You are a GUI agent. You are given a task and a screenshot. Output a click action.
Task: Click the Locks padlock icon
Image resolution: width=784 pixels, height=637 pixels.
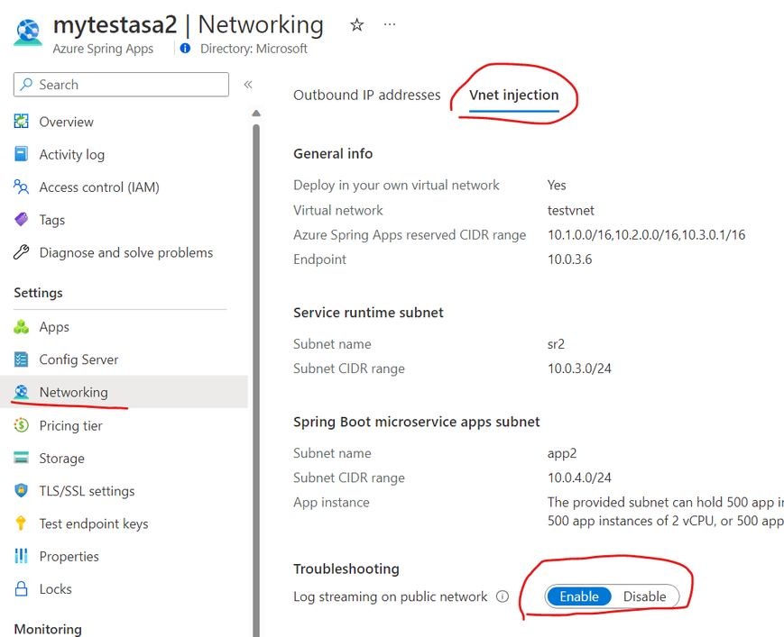point(21,589)
